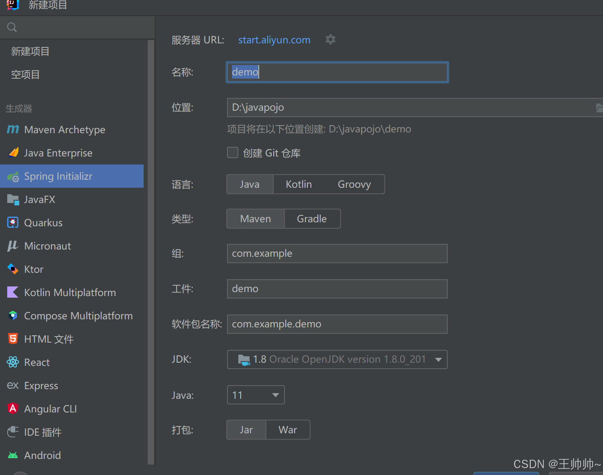Enable the create Git repository checkbox
This screenshot has width=603, height=475.
click(233, 152)
